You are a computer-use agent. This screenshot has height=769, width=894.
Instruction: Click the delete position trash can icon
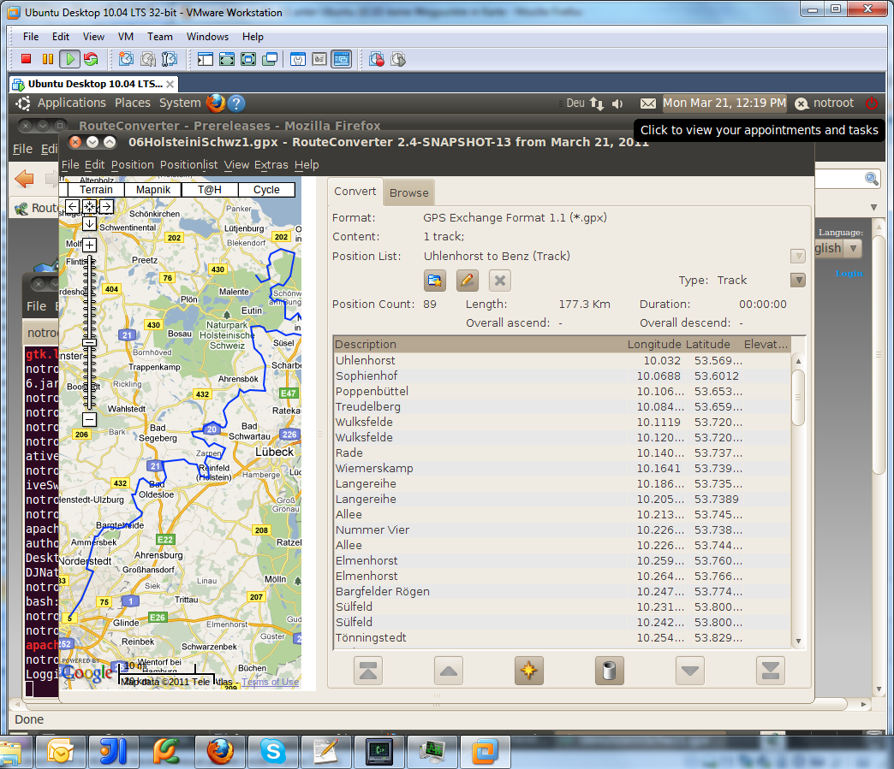609,671
